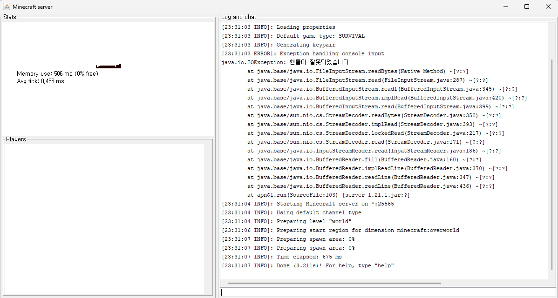Click the apn$1.run SourceFile:103 line
Viewport: 558px width, 298px height.
point(328,195)
